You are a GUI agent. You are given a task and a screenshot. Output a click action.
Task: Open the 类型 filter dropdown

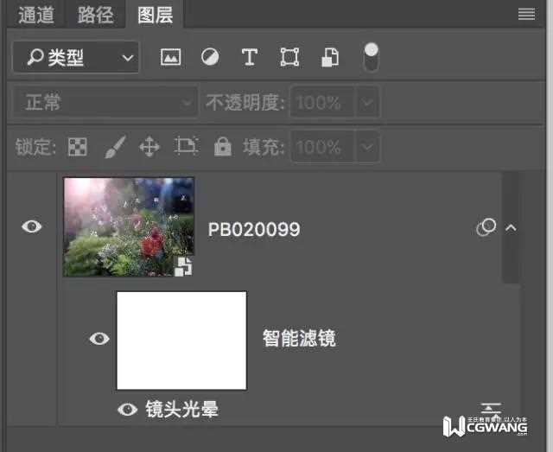(x=76, y=57)
